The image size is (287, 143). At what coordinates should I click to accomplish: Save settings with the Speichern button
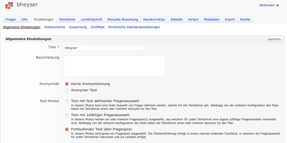click(274, 39)
